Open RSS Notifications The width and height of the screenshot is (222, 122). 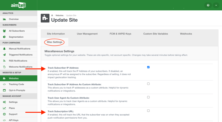point(18,61)
